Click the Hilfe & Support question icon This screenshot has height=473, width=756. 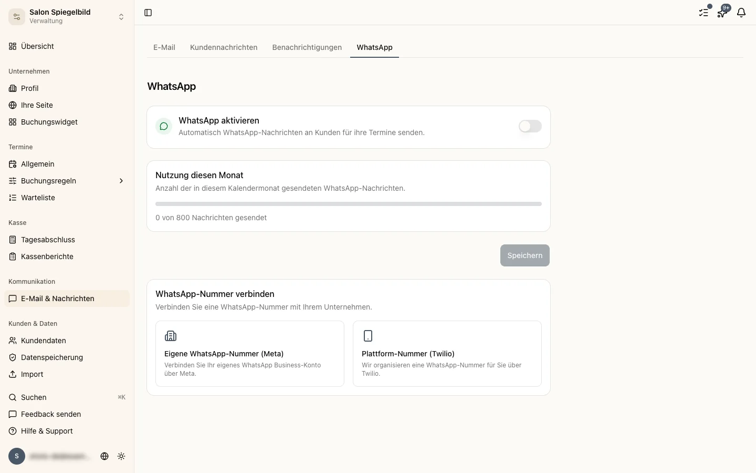coord(13,431)
